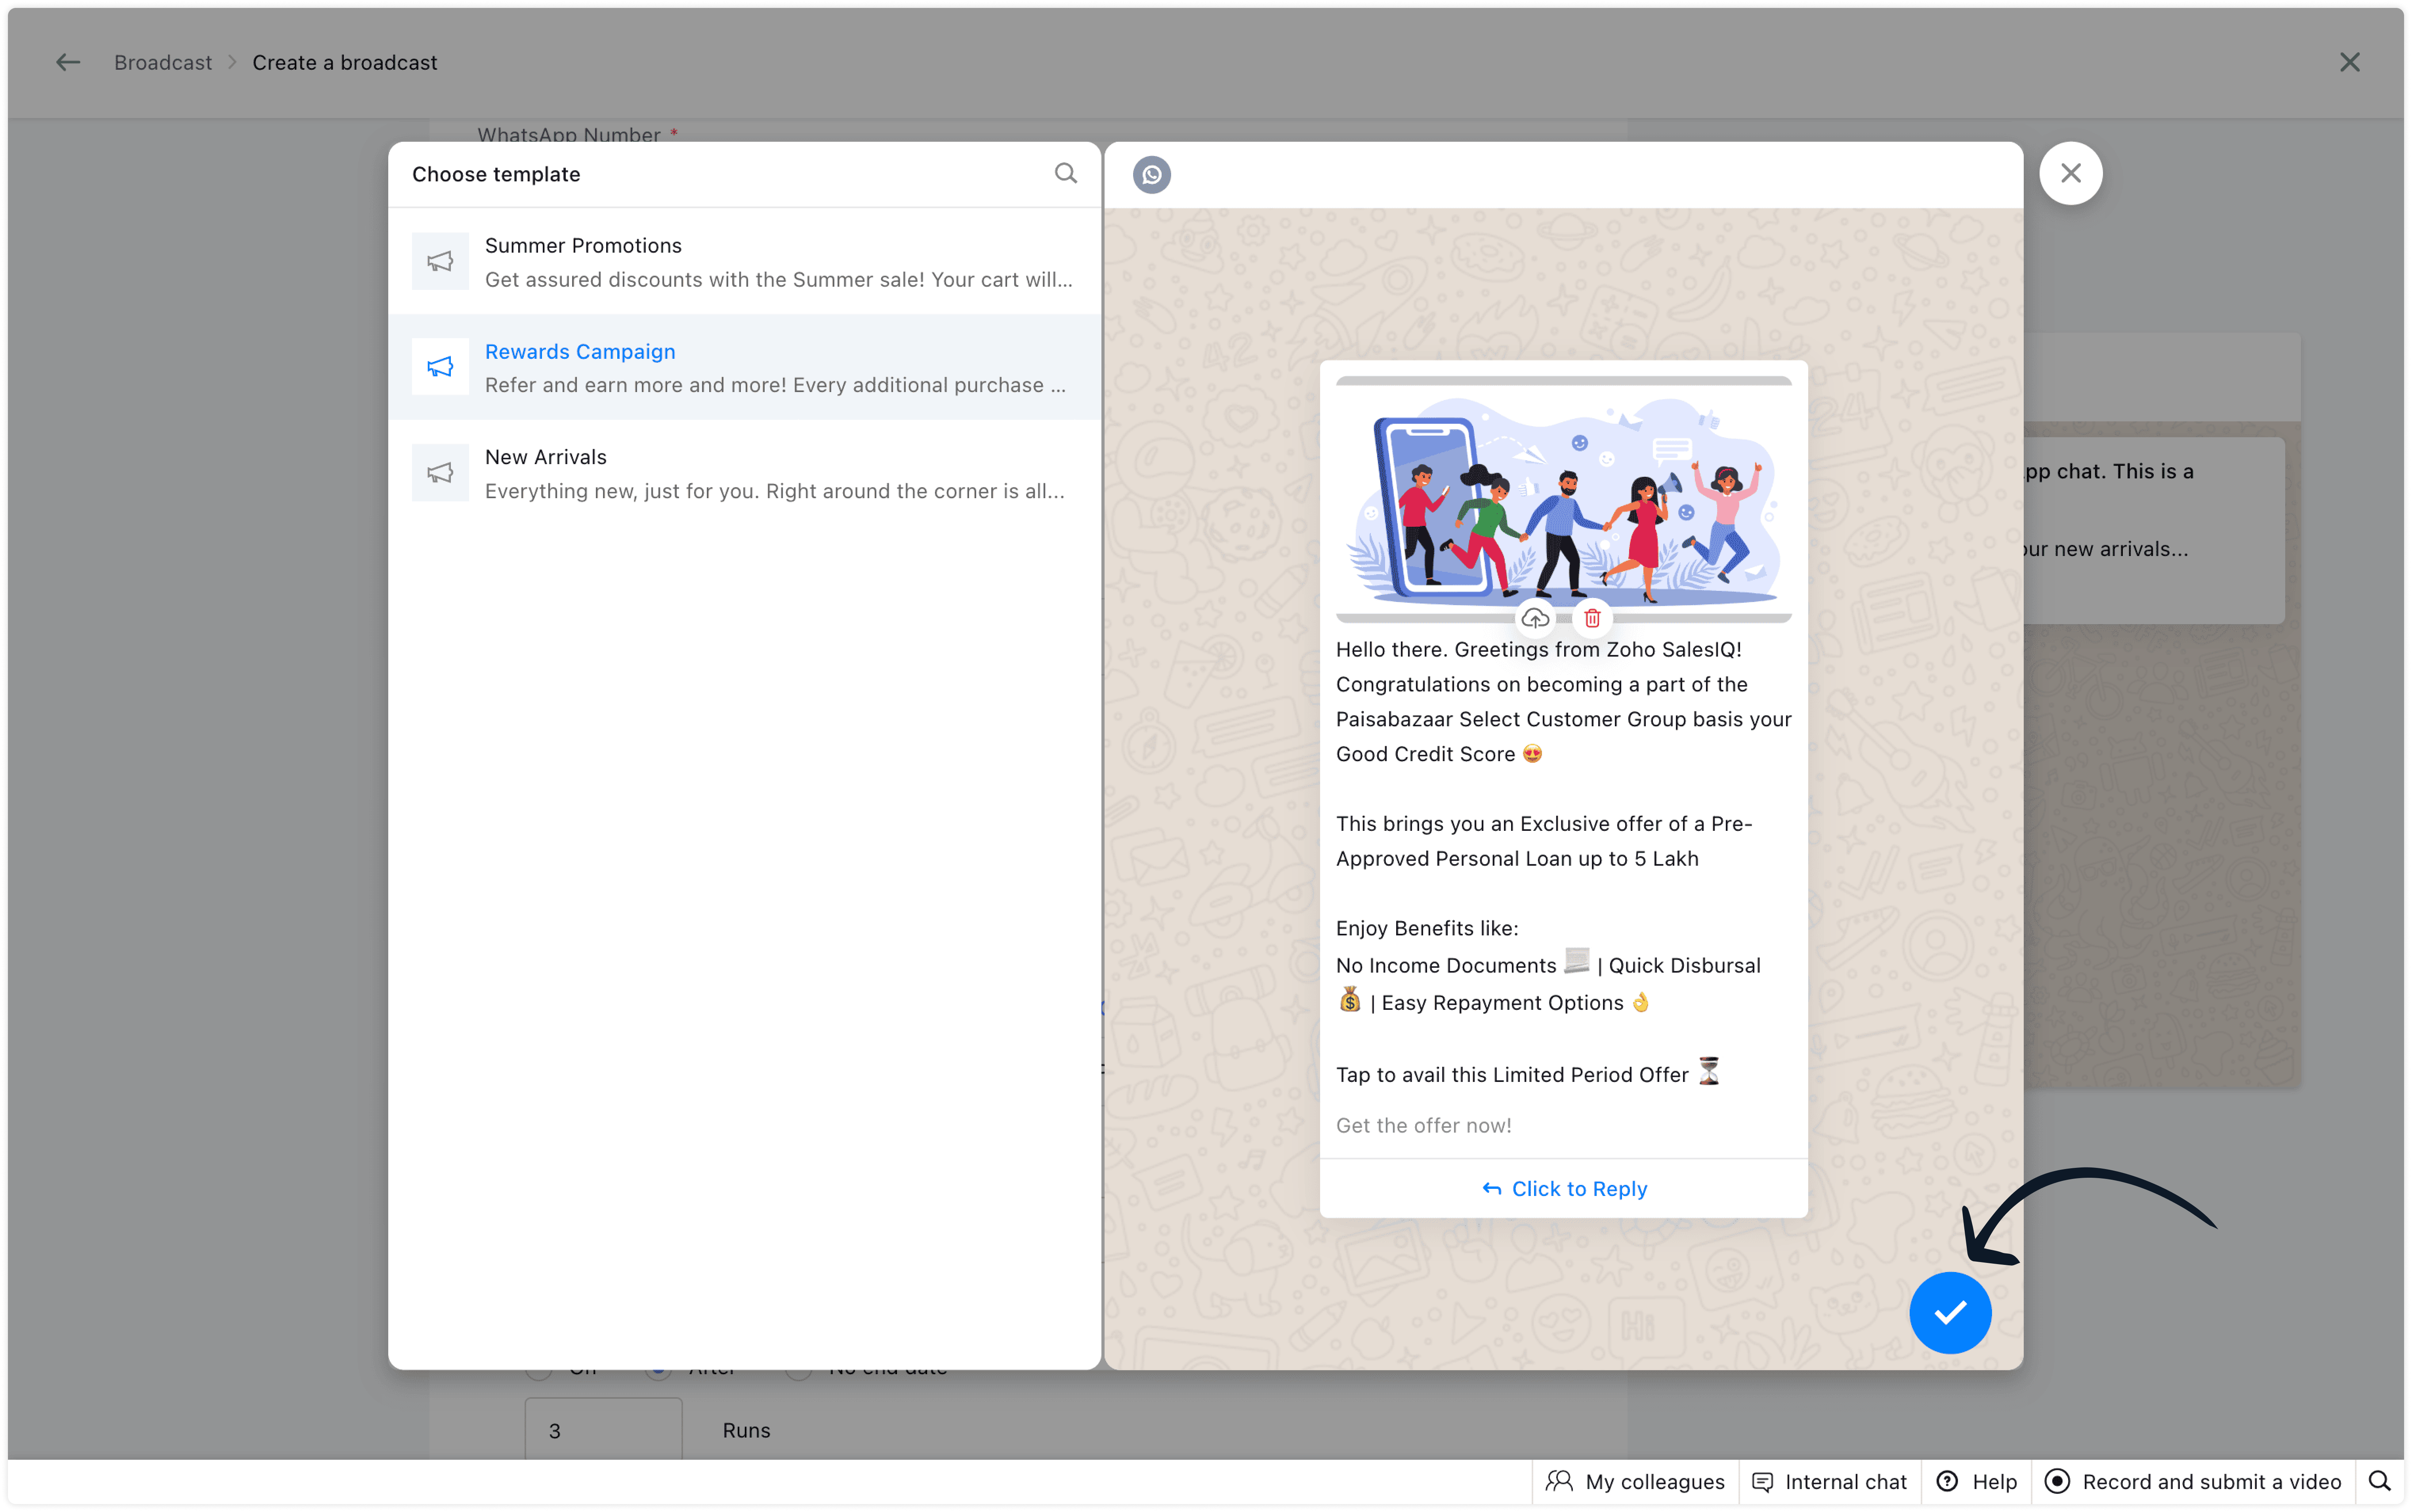Viewport: 2412px width, 1512px height.
Task: Open the Help option
Action: pyautogui.click(x=1977, y=1481)
